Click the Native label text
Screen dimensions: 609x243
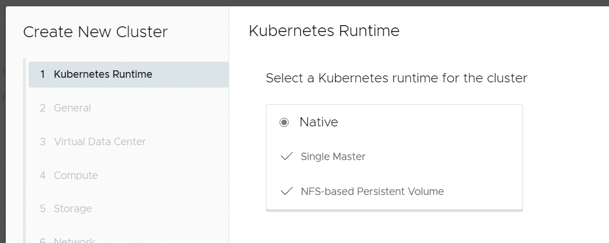319,122
